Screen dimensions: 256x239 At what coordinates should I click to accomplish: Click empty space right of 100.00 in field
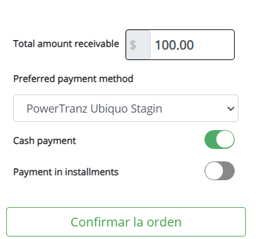(213, 45)
